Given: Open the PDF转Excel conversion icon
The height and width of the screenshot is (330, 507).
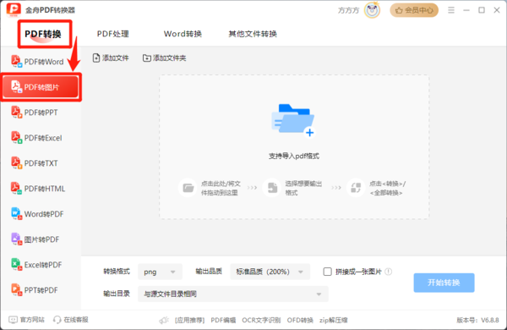Looking at the screenshot, I should click(16, 138).
